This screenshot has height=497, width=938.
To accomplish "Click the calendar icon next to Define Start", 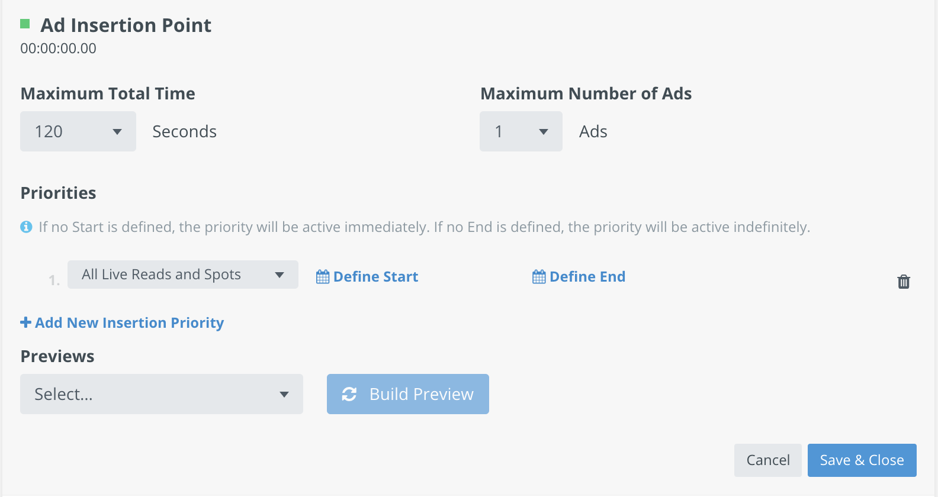I will 323,276.
